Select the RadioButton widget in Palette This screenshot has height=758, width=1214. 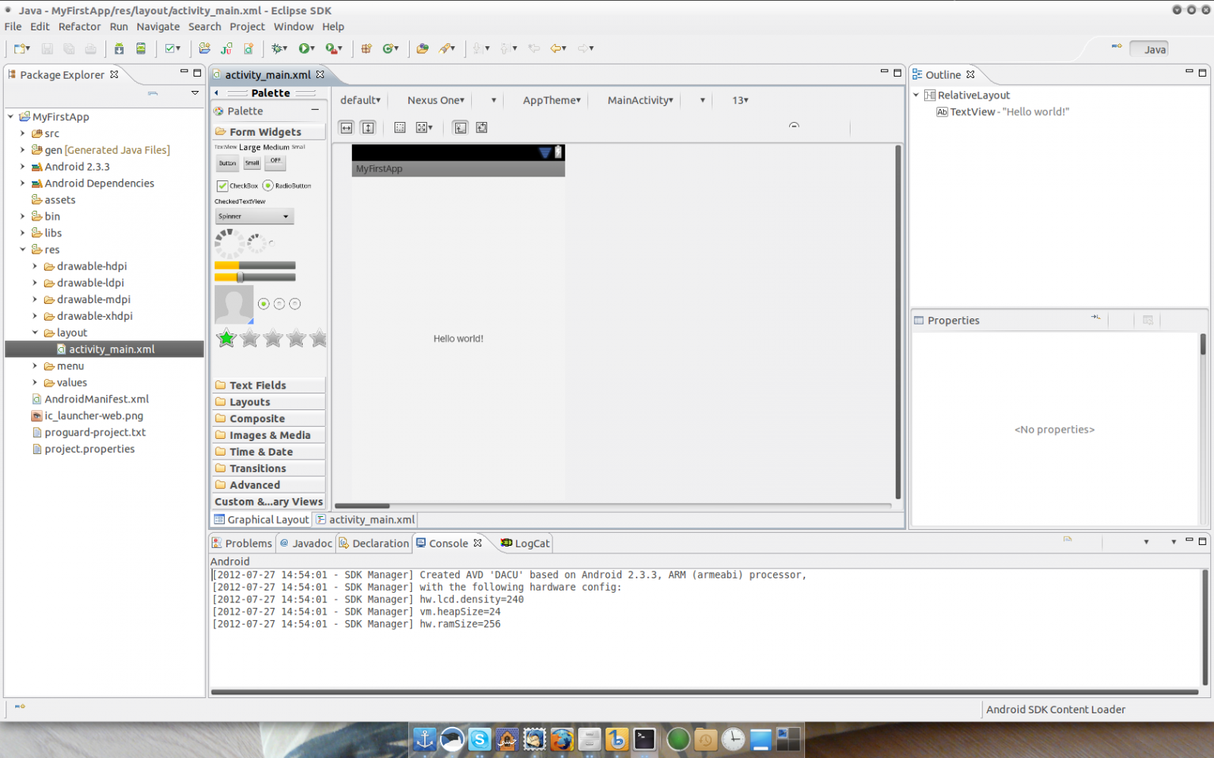coord(287,186)
